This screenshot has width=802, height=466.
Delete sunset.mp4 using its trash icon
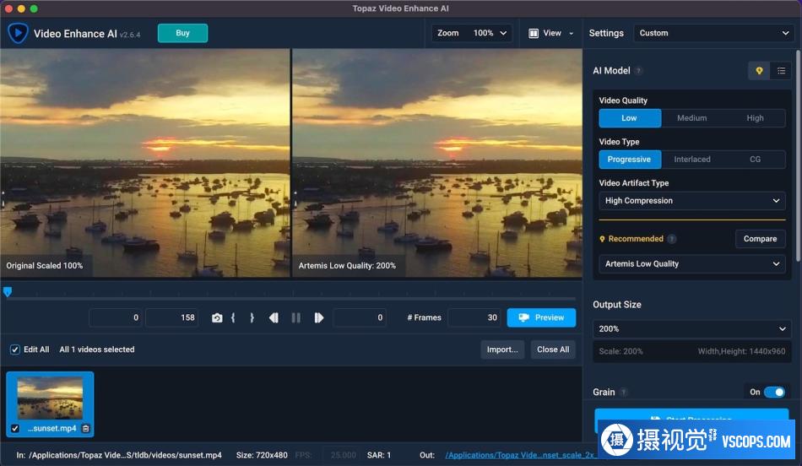(x=86, y=429)
